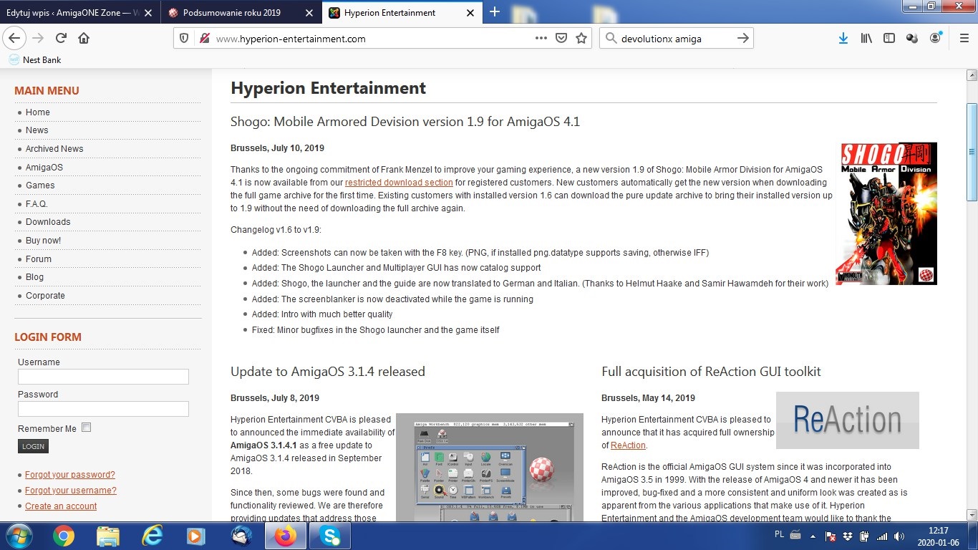Click the Amiga Workbench screenshot image

490,467
